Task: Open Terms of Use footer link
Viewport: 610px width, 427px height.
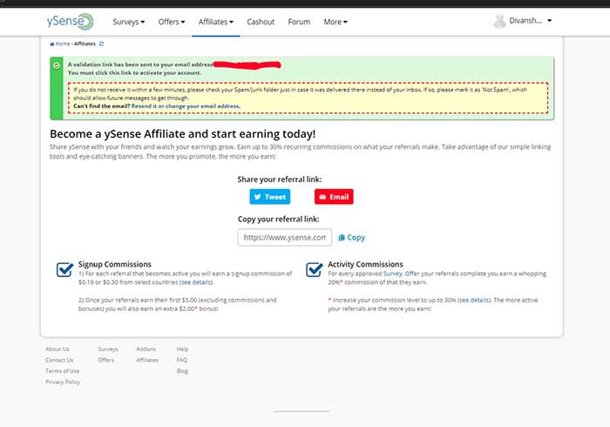Action: [62, 371]
